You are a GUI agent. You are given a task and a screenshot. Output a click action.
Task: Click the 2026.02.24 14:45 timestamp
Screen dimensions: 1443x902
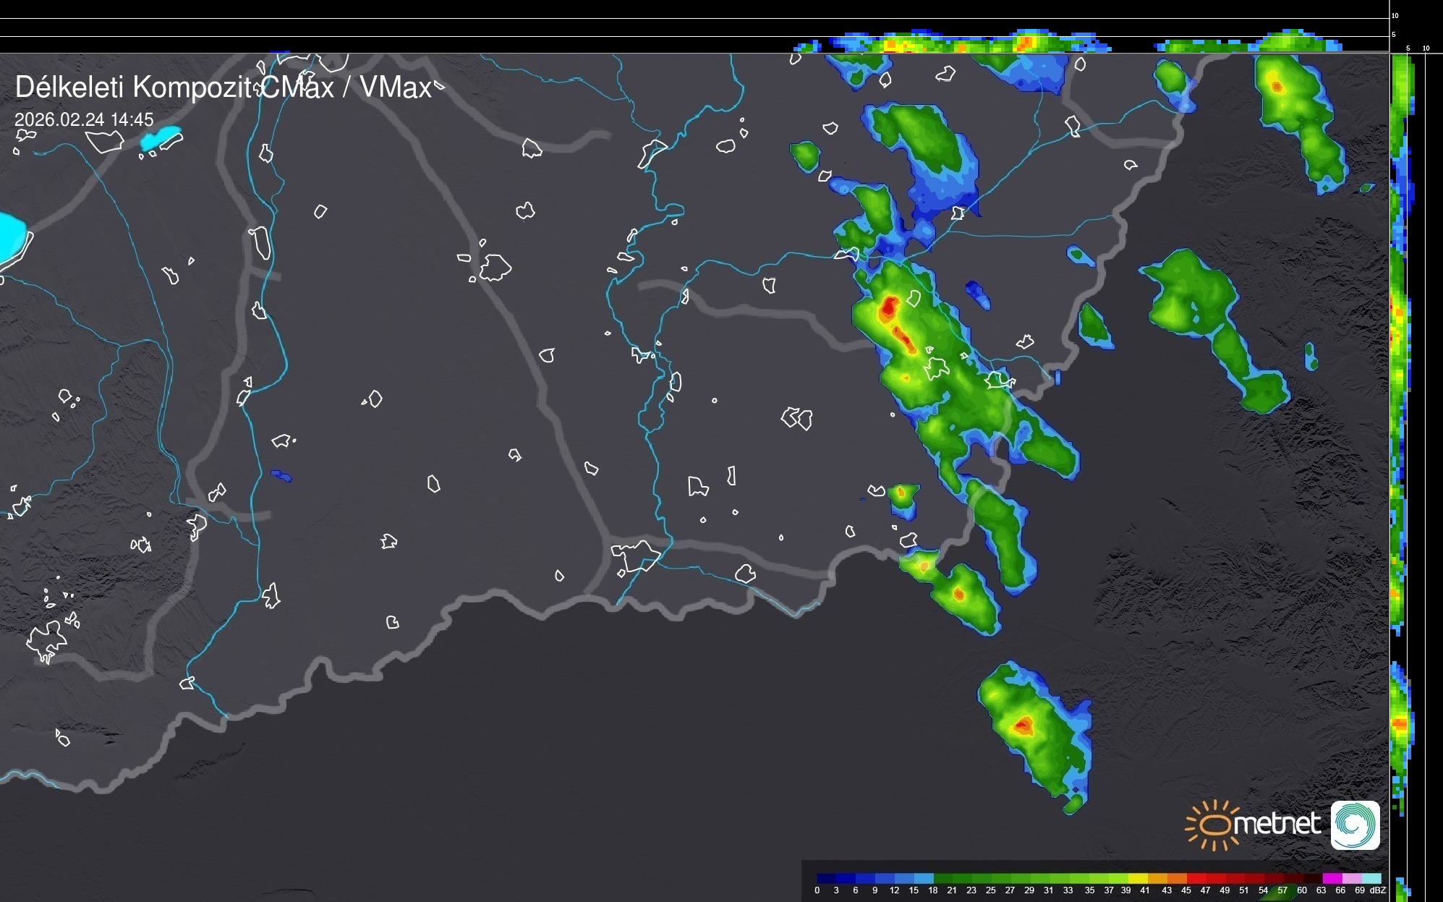[84, 119]
